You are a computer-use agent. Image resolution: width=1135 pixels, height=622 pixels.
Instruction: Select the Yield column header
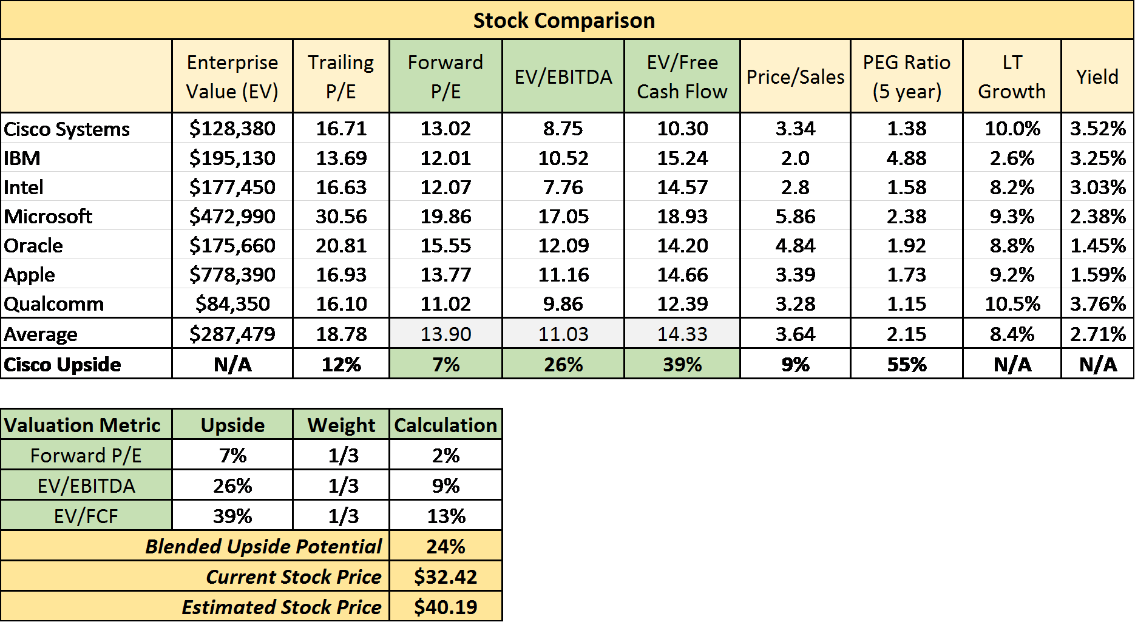(1097, 76)
